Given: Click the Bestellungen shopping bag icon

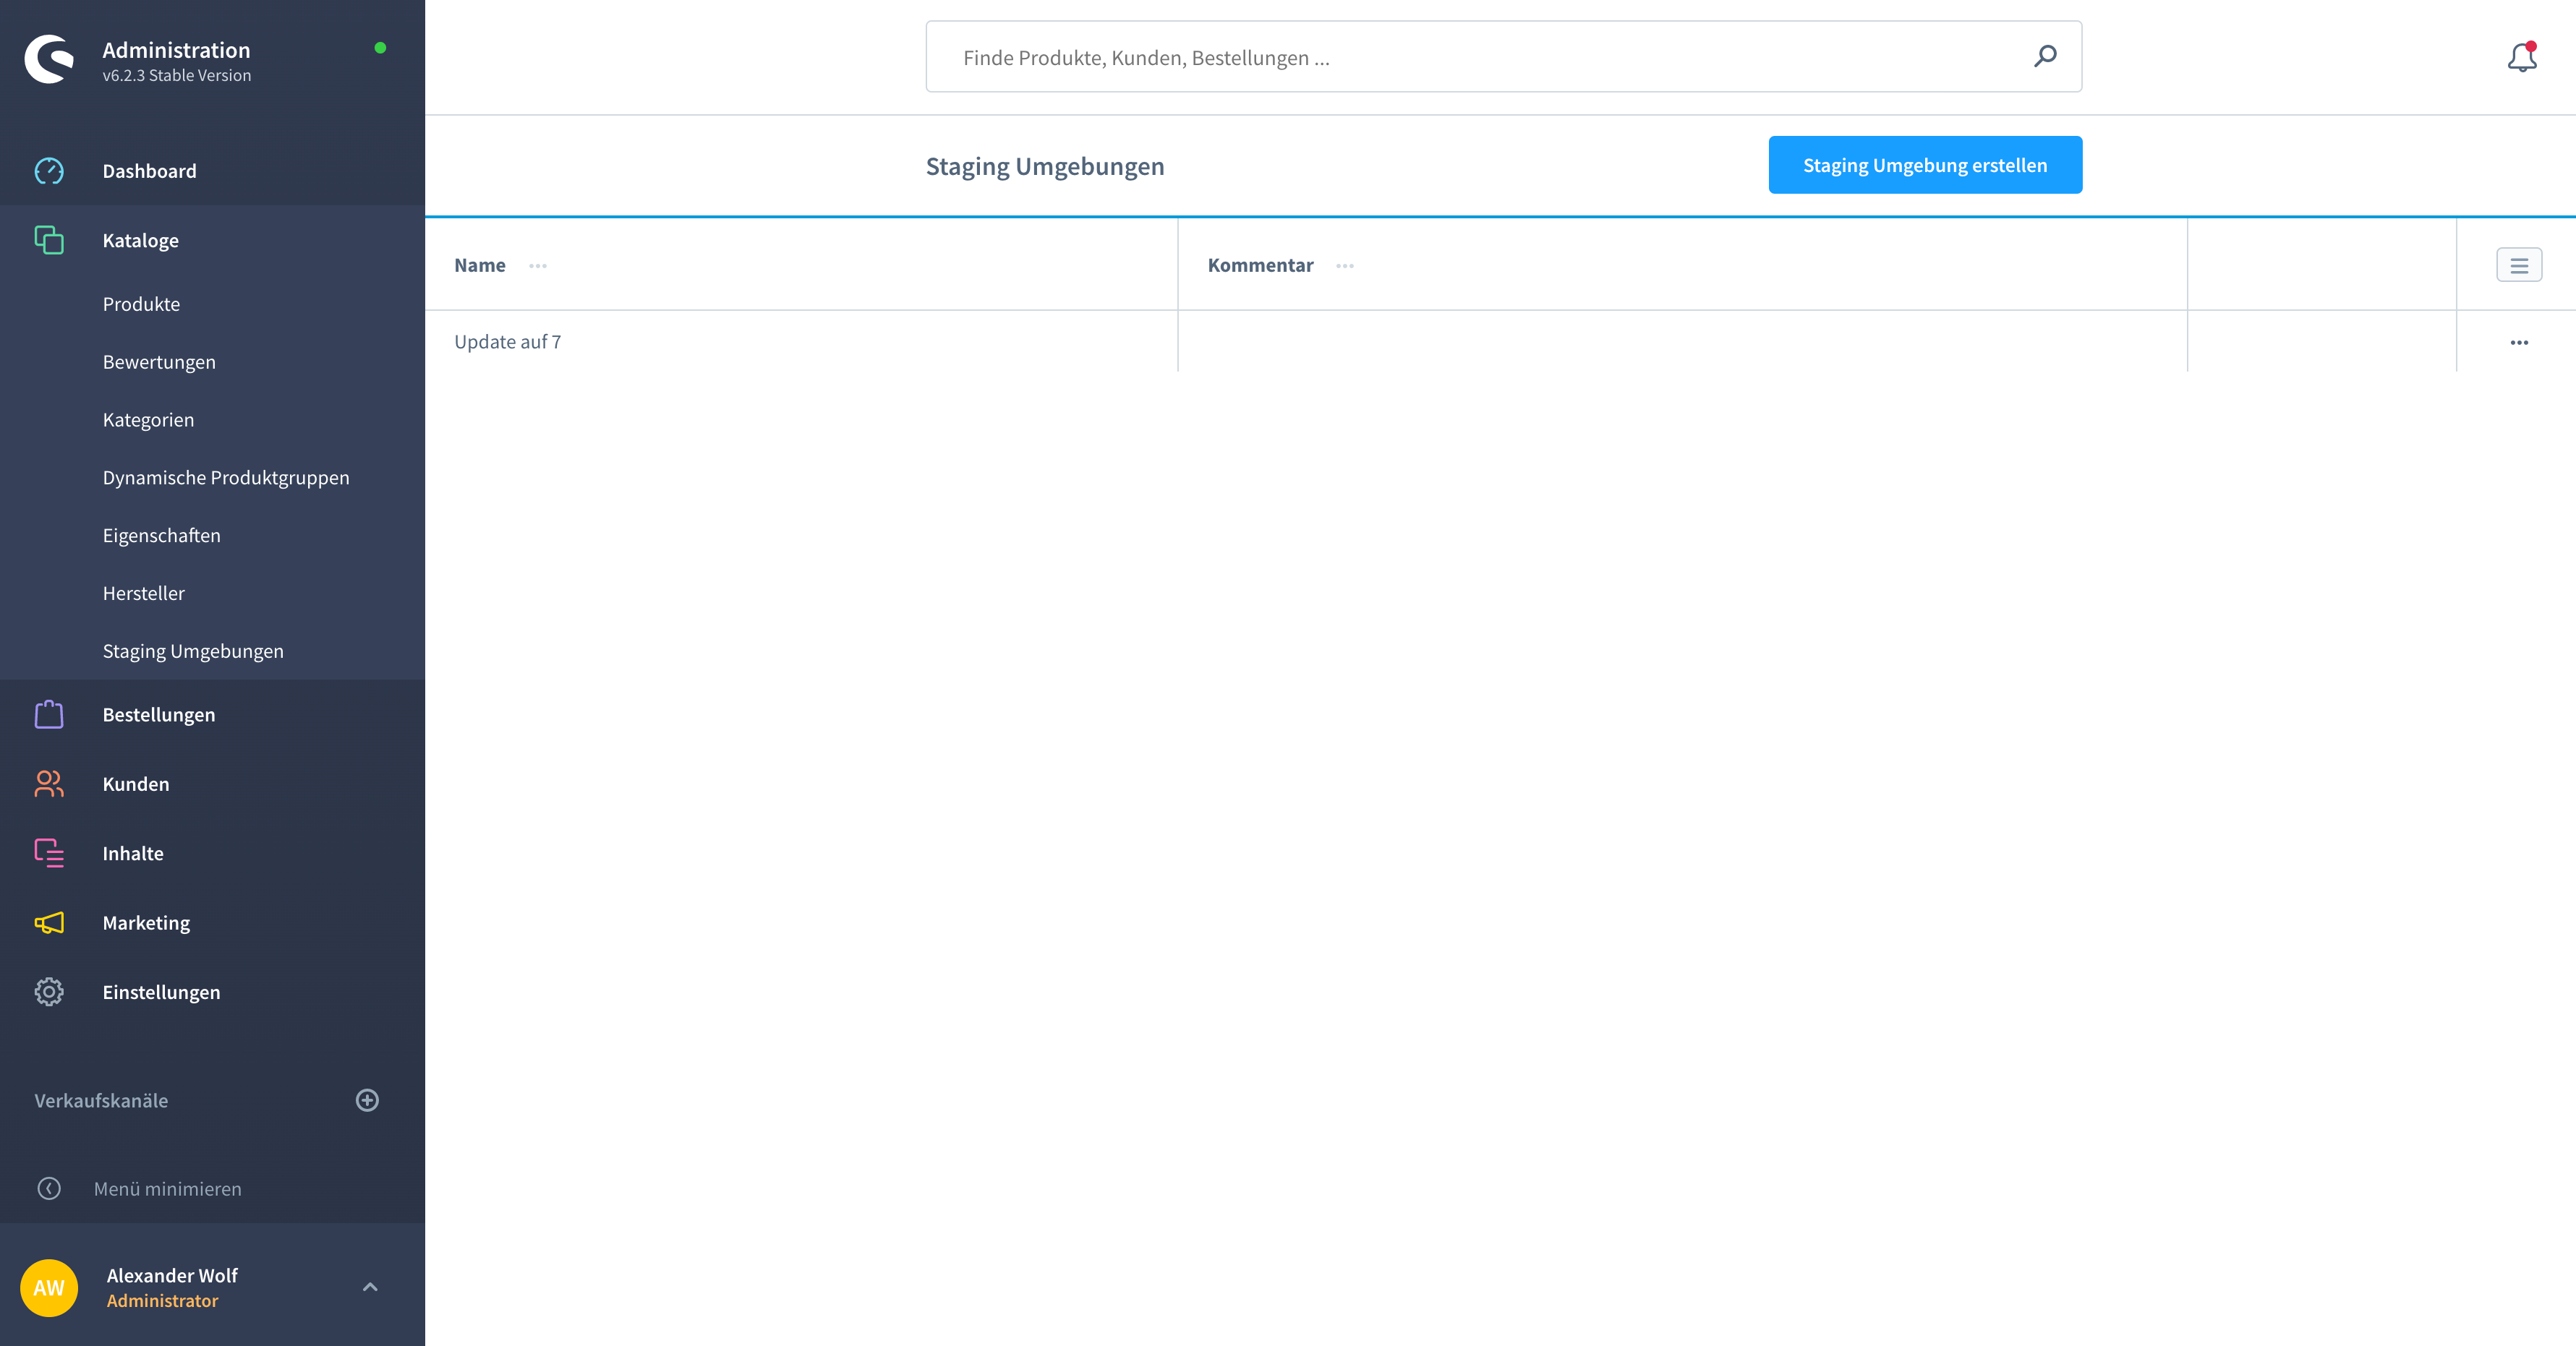Looking at the screenshot, I should tap(49, 714).
